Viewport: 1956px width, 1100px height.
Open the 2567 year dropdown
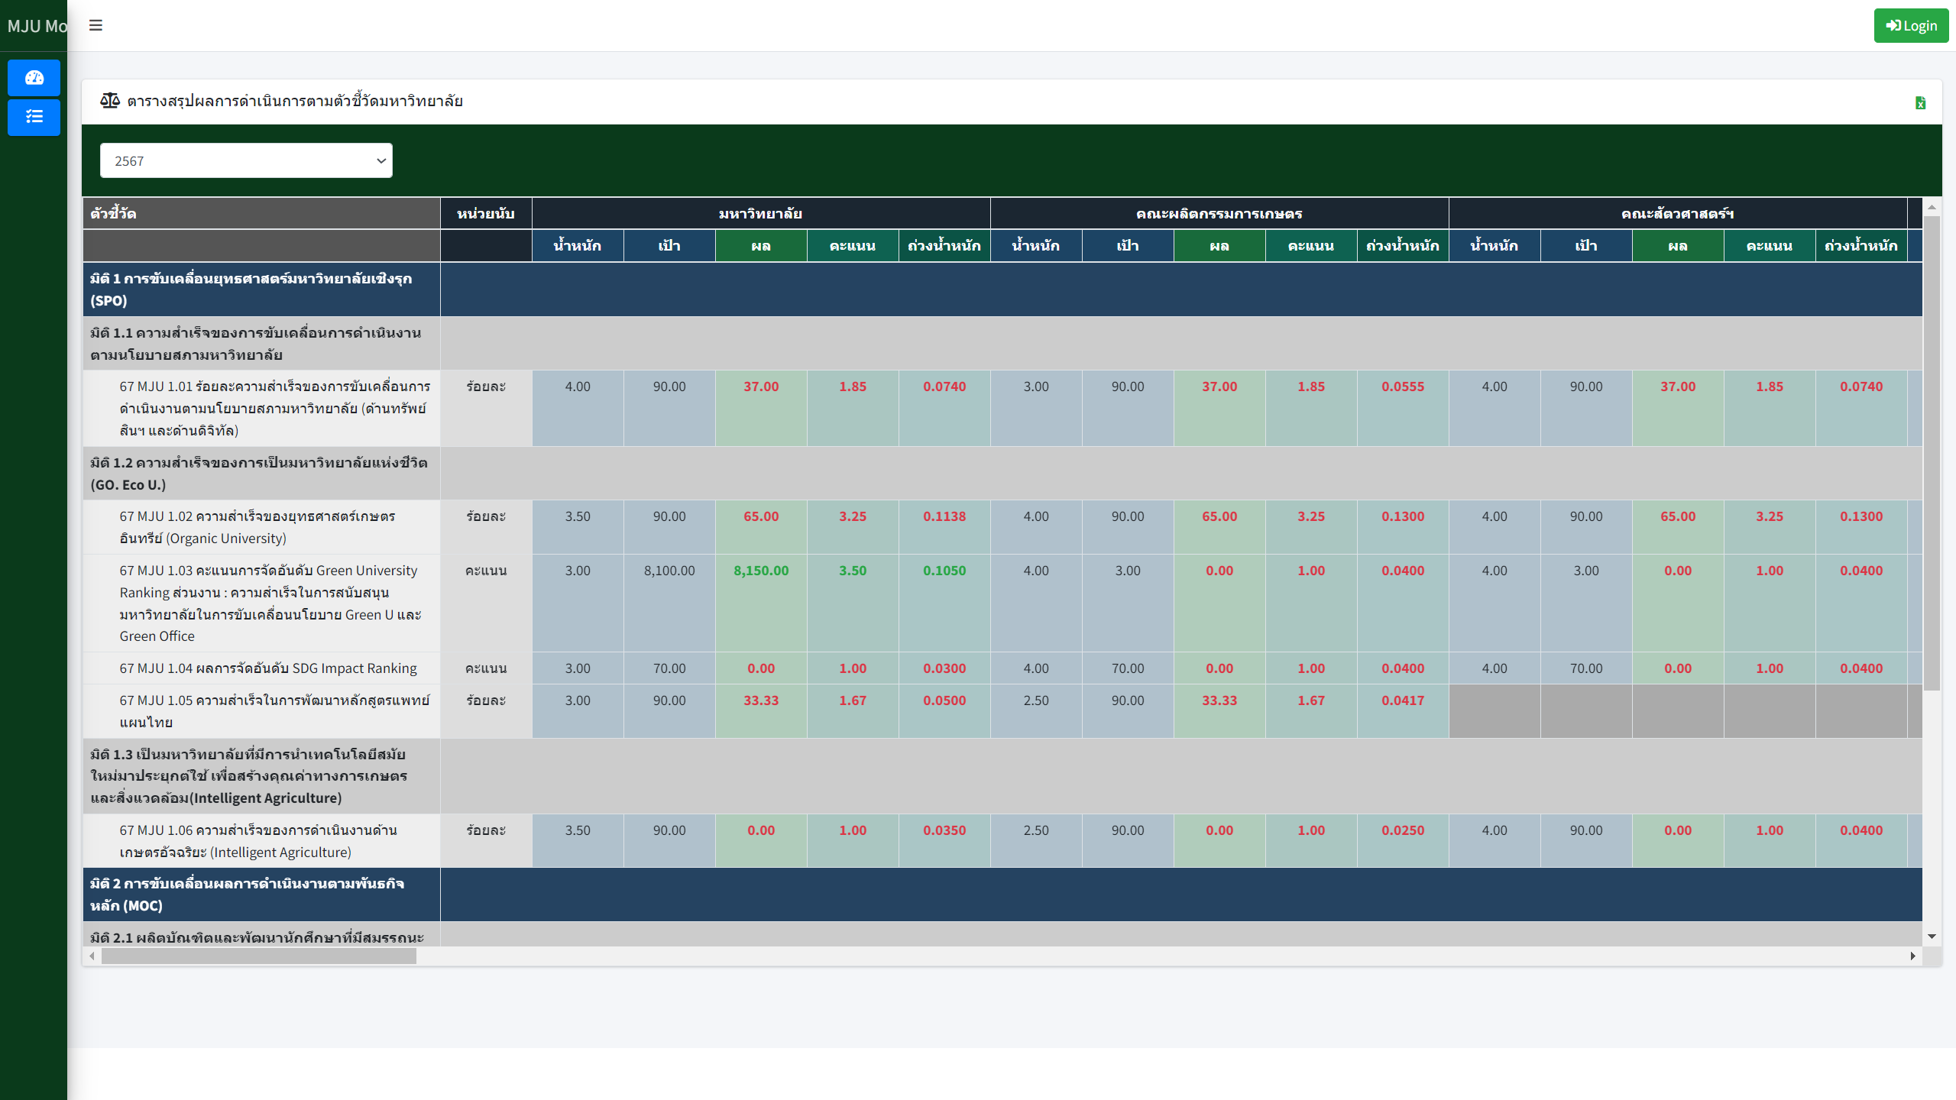pos(246,160)
